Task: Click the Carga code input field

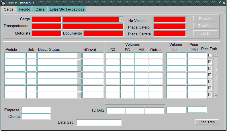Action: coord(47,20)
